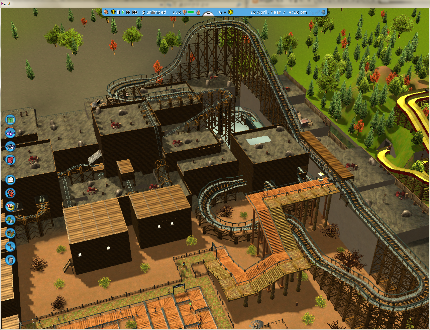
Task: Click the thumbs-down rating icon
Action: tap(184, 12)
